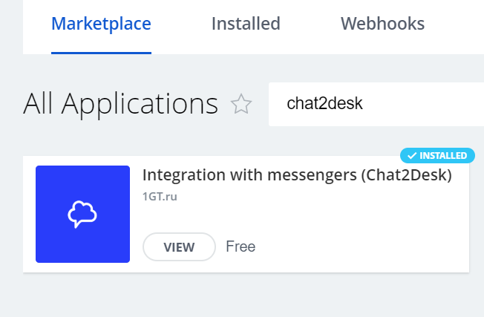Viewport: 484px width, 317px height.
Task: Click the All Applications heading
Action: tap(121, 104)
